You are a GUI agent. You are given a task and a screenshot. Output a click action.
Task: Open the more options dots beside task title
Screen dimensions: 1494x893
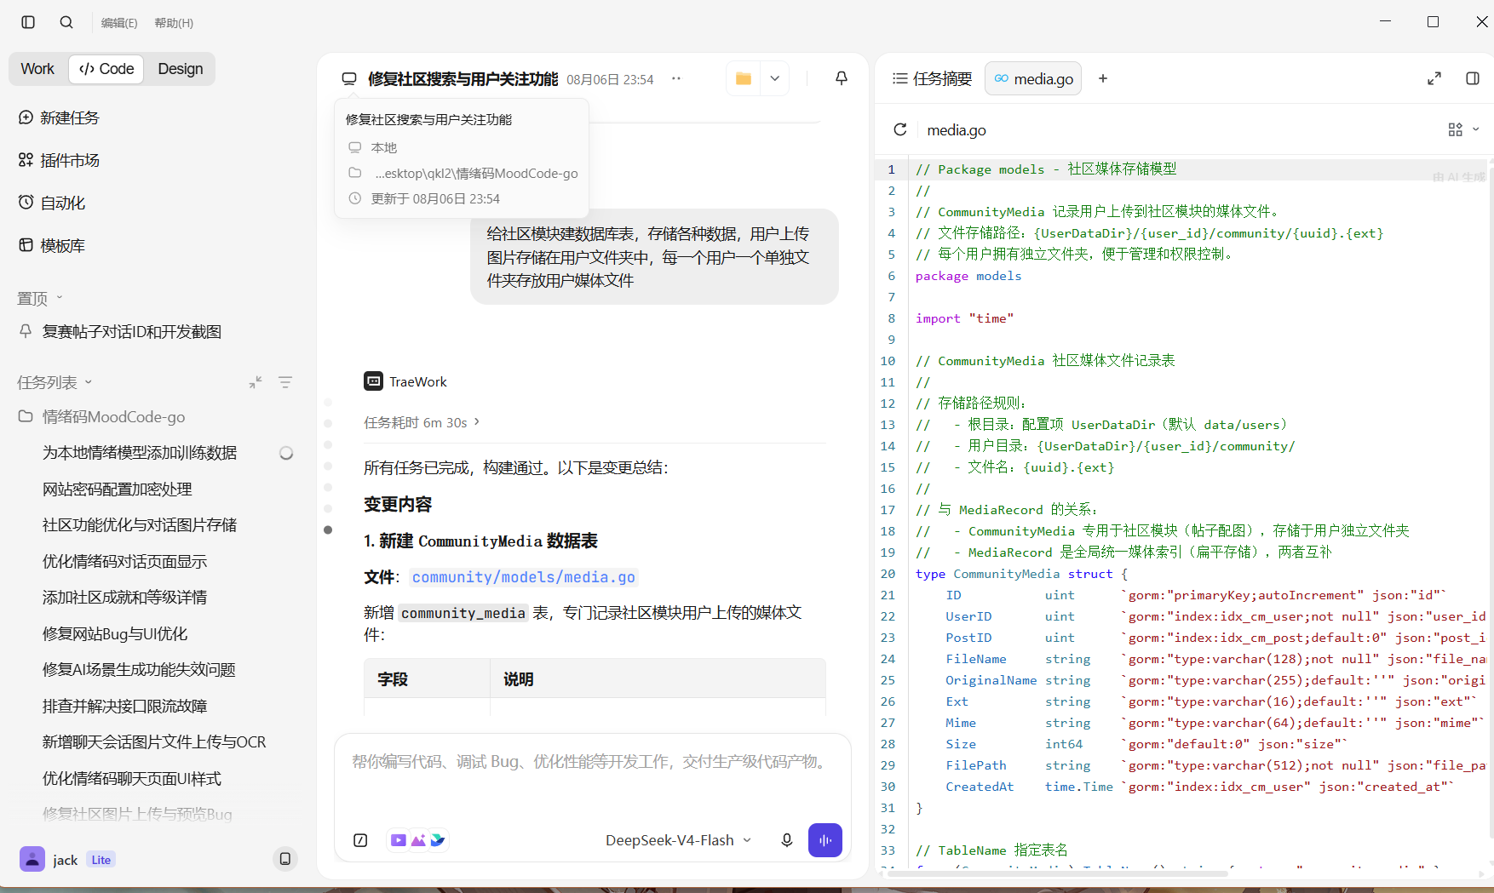[x=676, y=78]
